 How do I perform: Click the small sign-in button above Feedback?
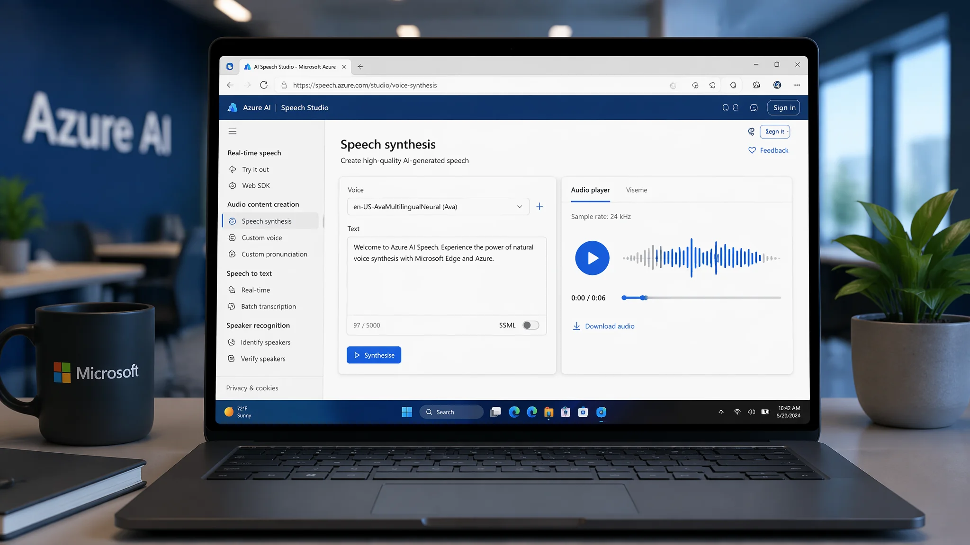click(x=775, y=132)
